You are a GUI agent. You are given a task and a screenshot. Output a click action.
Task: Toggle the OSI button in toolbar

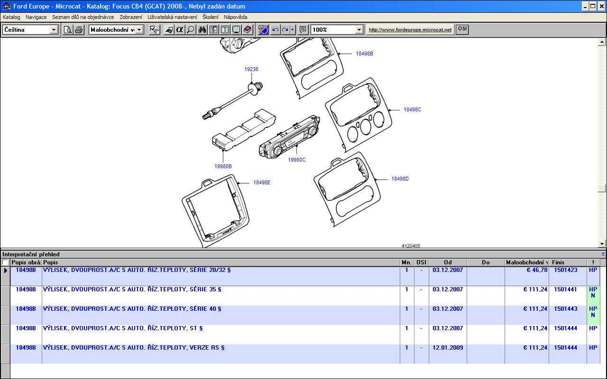point(462,29)
